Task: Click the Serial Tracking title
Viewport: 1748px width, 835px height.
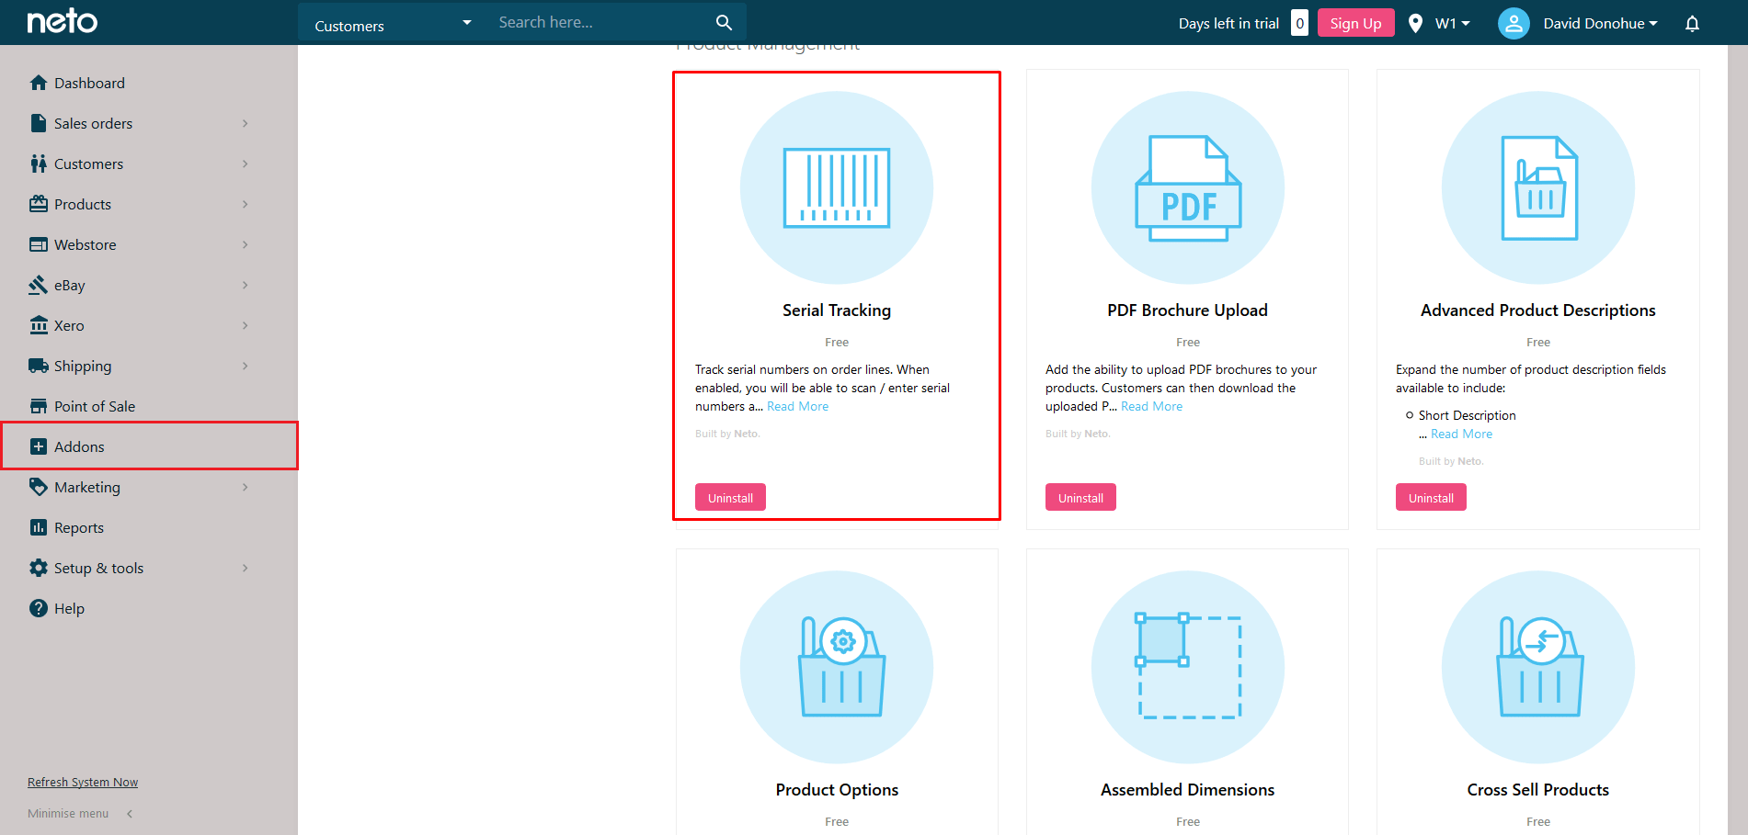Action: click(837, 310)
